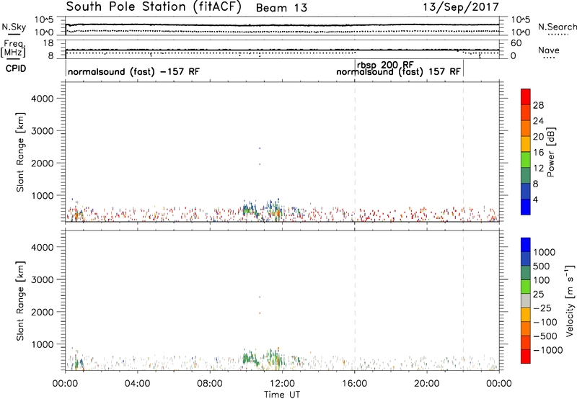Click the '4' label on the power colorbar
The height and width of the screenshot is (399, 577).
tap(535, 199)
